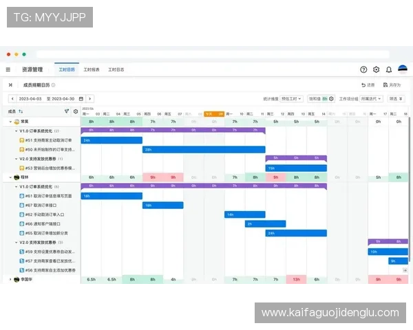The width and height of the screenshot is (413, 330).
Task: Click 李国华's 4h cell
Action: [173, 279]
